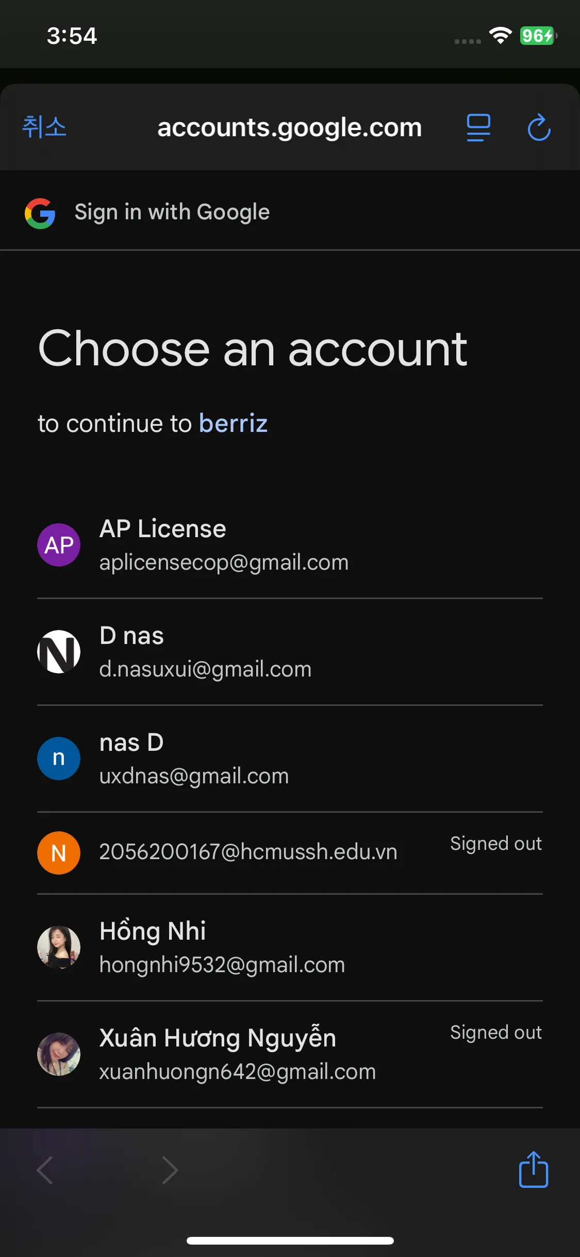Select the d.nasuxui@gmail.com account

pyautogui.click(x=205, y=669)
